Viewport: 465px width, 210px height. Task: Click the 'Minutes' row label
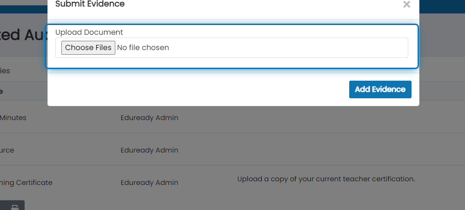tap(13, 118)
